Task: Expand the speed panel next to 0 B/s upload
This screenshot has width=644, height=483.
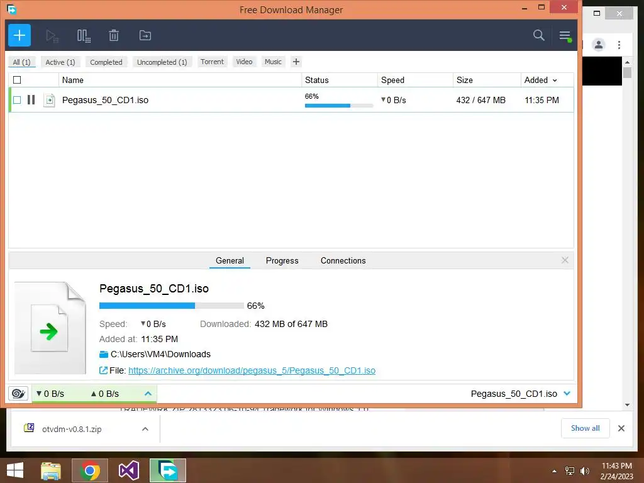Action: (x=148, y=394)
